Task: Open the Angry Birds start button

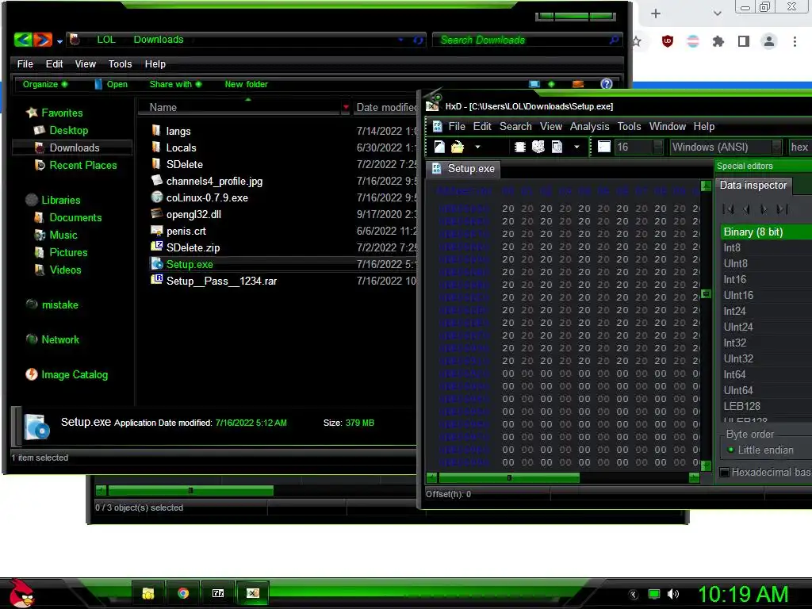Action: coord(21,593)
